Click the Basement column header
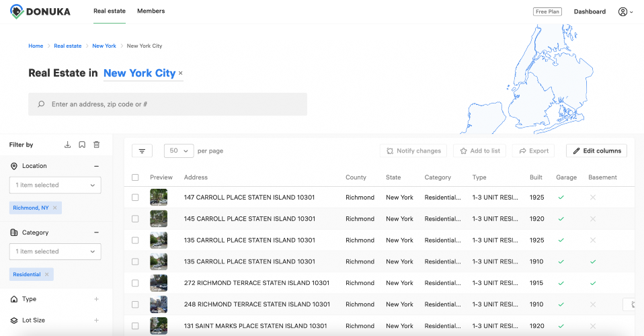The width and height of the screenshot is (644, 336). [602, 177]
